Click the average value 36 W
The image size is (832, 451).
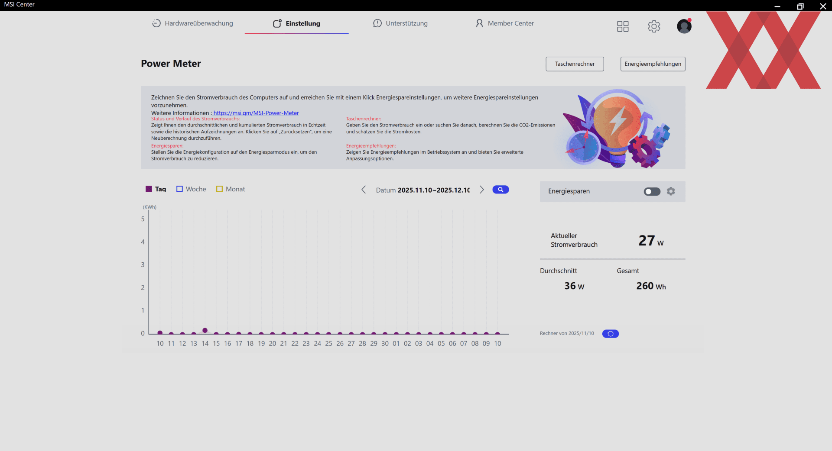(574, 286)
